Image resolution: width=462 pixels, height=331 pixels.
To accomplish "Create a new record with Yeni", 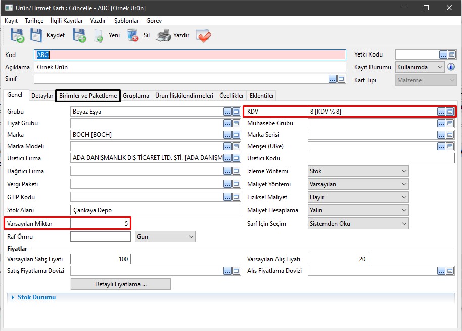I will [99, 36].
